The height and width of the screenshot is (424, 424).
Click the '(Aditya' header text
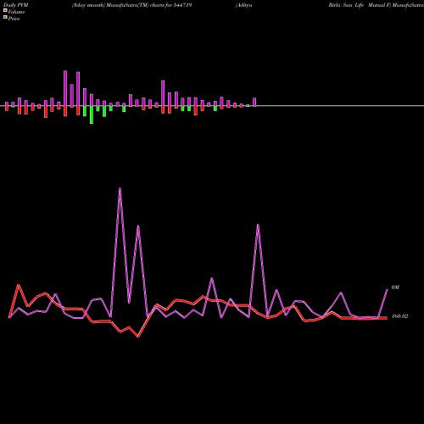coord(244,5)
